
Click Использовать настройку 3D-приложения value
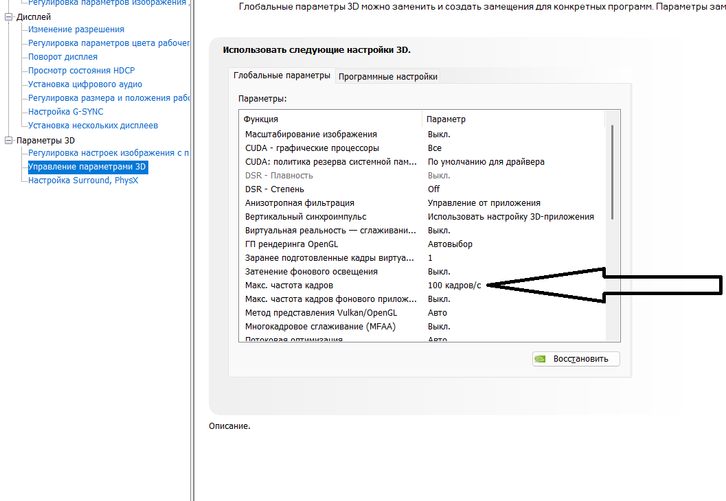tap(511, 216)
